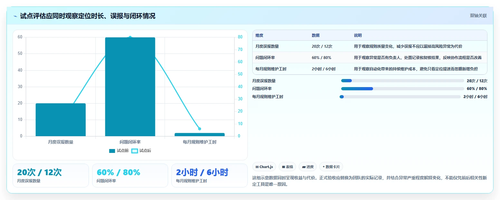Click the 问题闭环率 progress bar

[x=402, y=89]
